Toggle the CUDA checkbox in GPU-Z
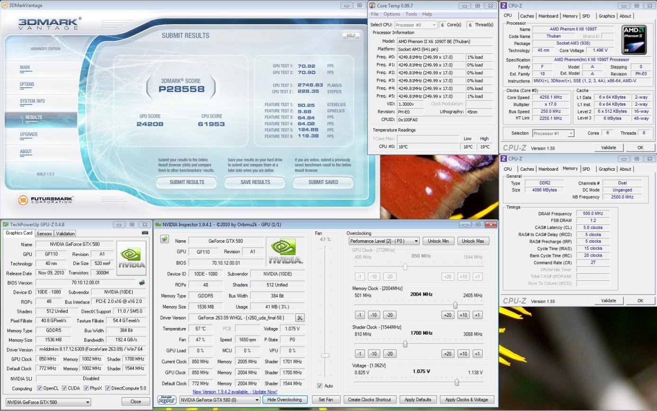657x411 pixels. (64, 388)
